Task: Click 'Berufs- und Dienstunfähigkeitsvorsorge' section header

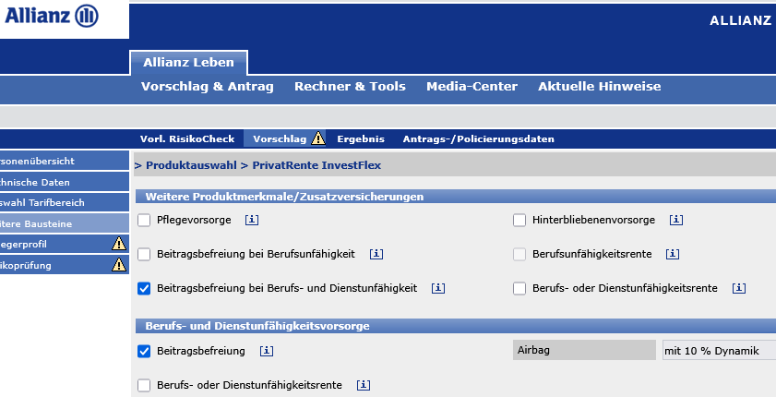Action: pyautogui.click(x=456, y=326)
